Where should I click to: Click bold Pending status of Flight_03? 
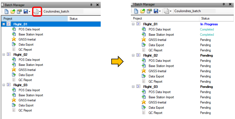coord(206,87)
